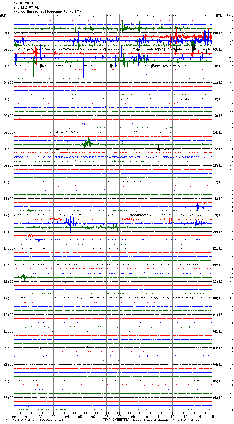This screenshot has height=424, width=234.
Task: Click the TIME (MINUTES) axis label
Action: (x=116, y=420)
